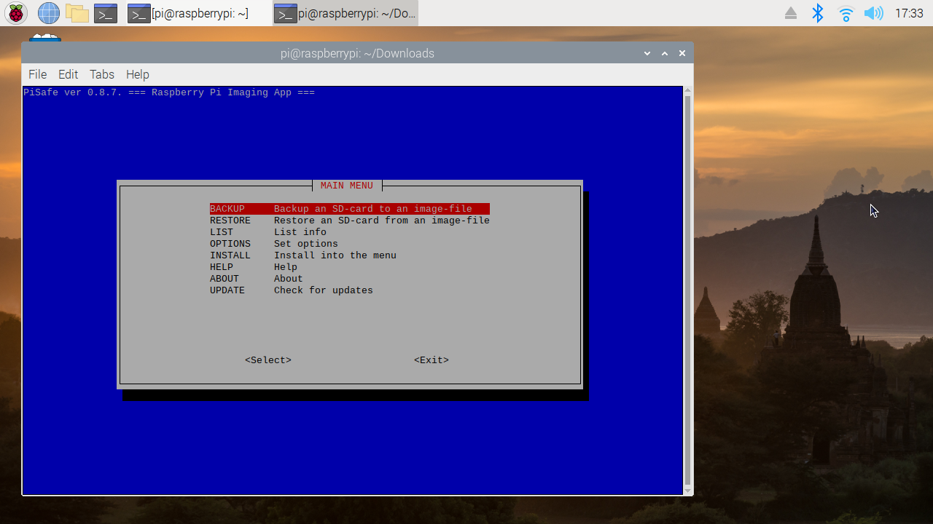The height and width of the screenshot is (524, 933).
Task: Open the Tabs menu in terminal
Action: 102,74
